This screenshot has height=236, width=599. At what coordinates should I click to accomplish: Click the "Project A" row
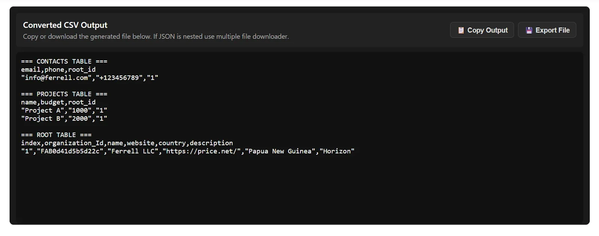coord(64,110)
